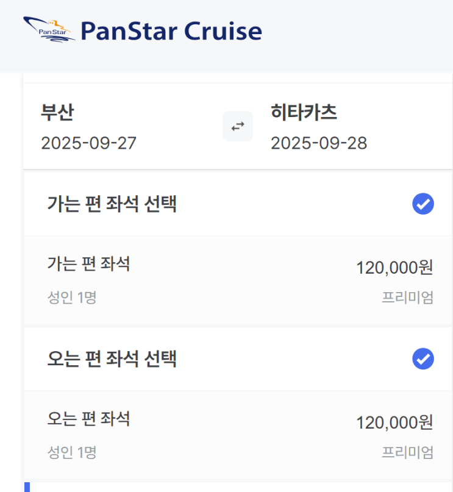This screenshot has width=453, height=492.
Task: Expand the 가는 편 좌석 선택 section
Action: (x=112, y=204)
